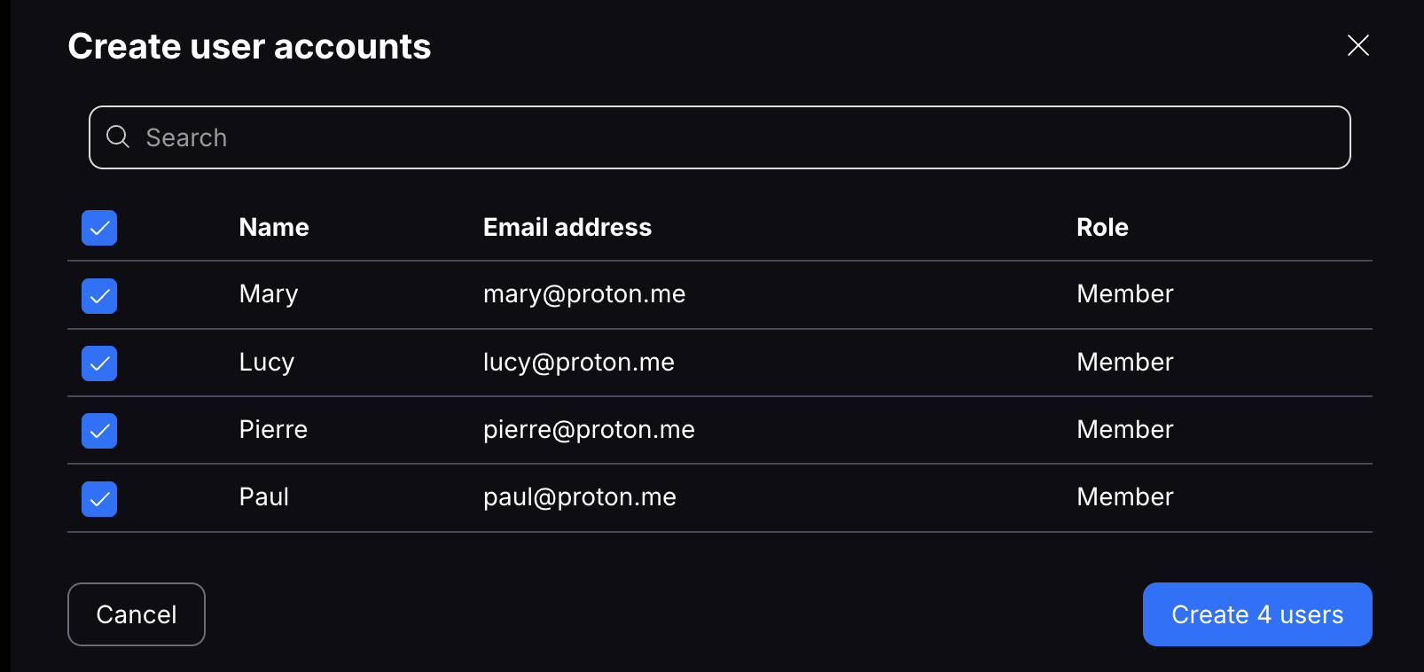Viewport: 1424px width, 672px height.
Task: Click the name Pierre in the list
Action: coord(273,430)
